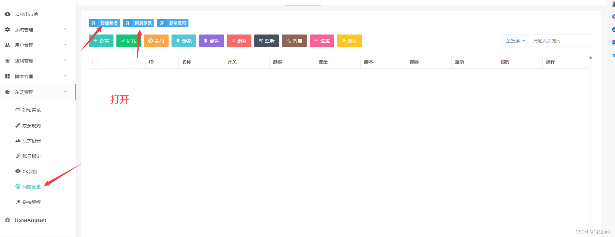Open 云应用市场 cloud icon in sidebar

pos(7,14)
